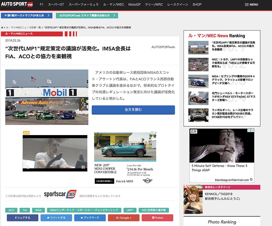Image resolution: width=272 pixels, height=226 pixels.
Task: Open race queen photo thumbnail
Action: coord(193,199)
